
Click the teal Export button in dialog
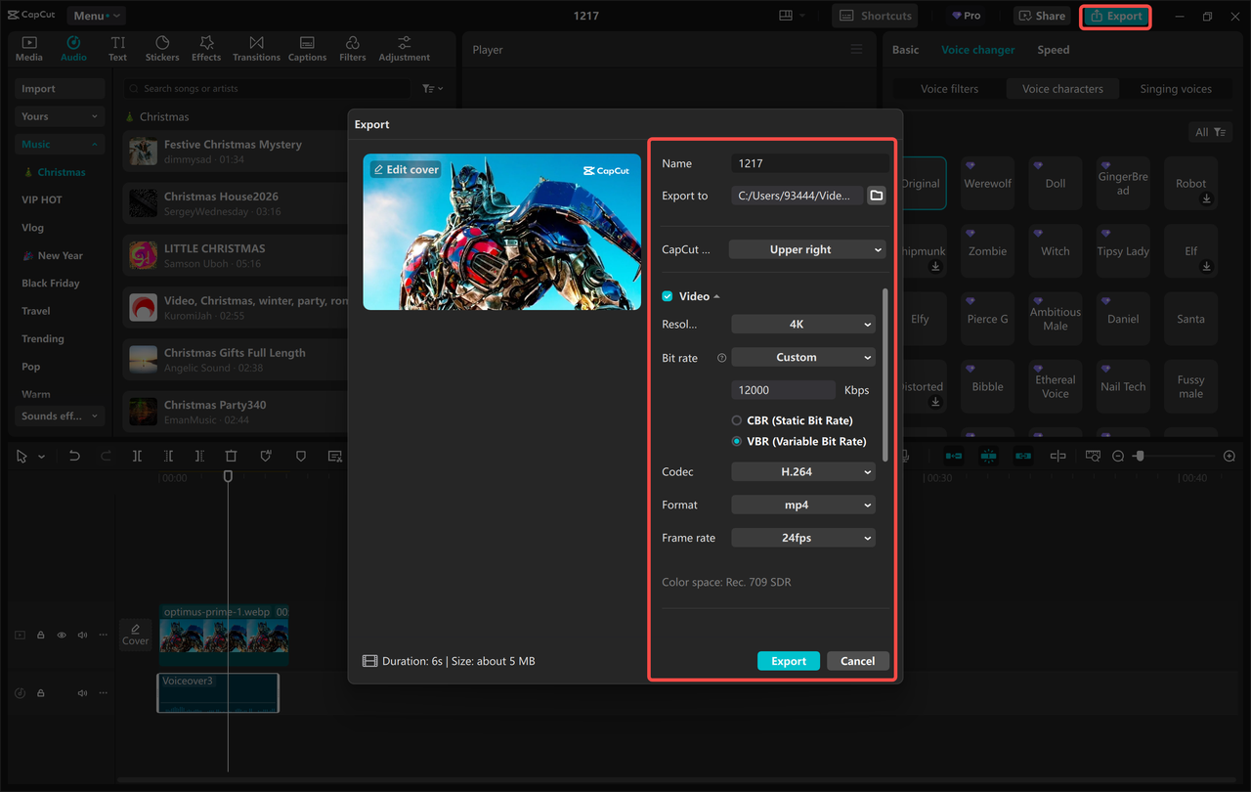coord(788,661)
